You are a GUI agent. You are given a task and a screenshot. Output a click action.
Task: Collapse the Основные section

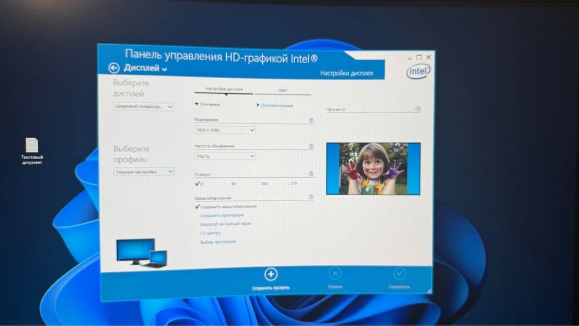point(207,104)
